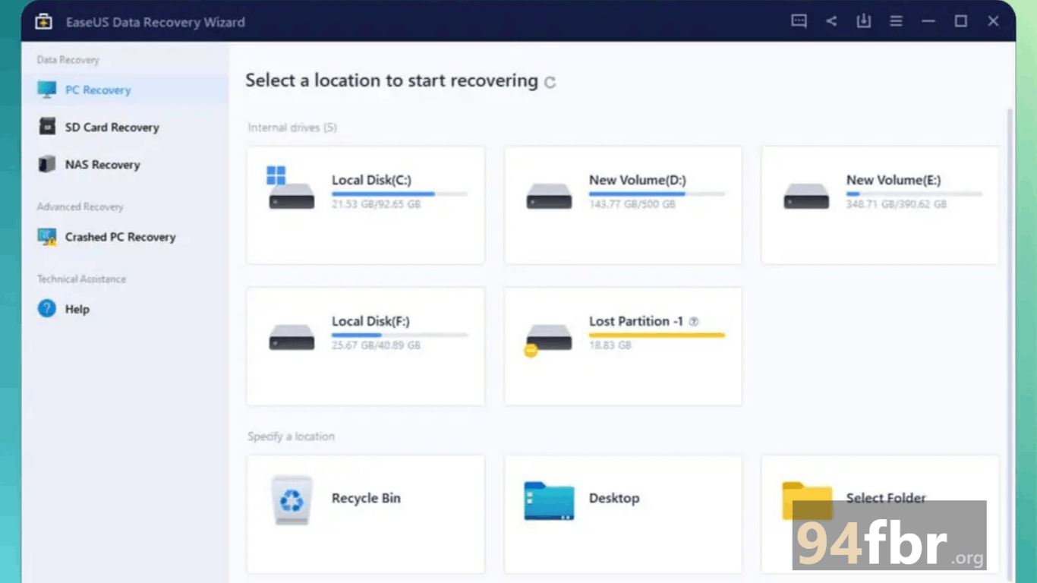This screenshot has width=1037, height=583.
Task: Click the Advanced Recovery section label
Action: [x=80, y=206]
